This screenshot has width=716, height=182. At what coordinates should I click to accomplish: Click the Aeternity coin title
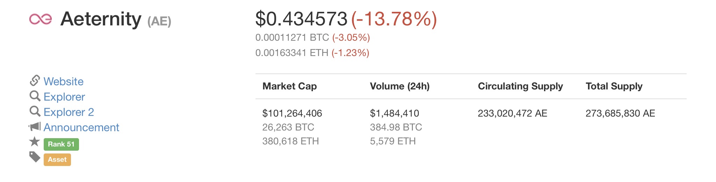click(x=101, y=19)
